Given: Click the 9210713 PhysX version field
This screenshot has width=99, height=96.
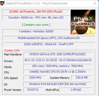Looking at the screenshot, I should point(33,90).
